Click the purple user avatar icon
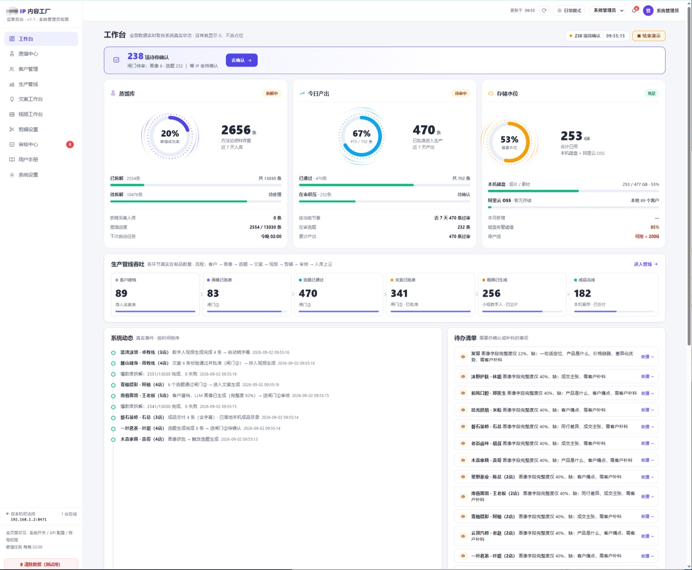The width and height of the screenshot is (692, 570). click(x=648, y=10)
